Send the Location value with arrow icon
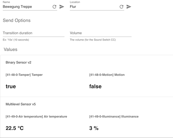Image resolution: width=173 pixels, height=138 pixels. (x=129, y=7)
